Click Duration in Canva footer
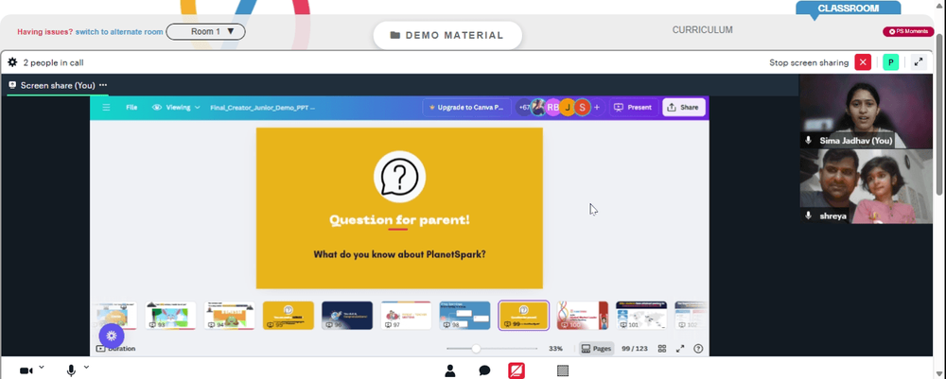 point(115,348)
